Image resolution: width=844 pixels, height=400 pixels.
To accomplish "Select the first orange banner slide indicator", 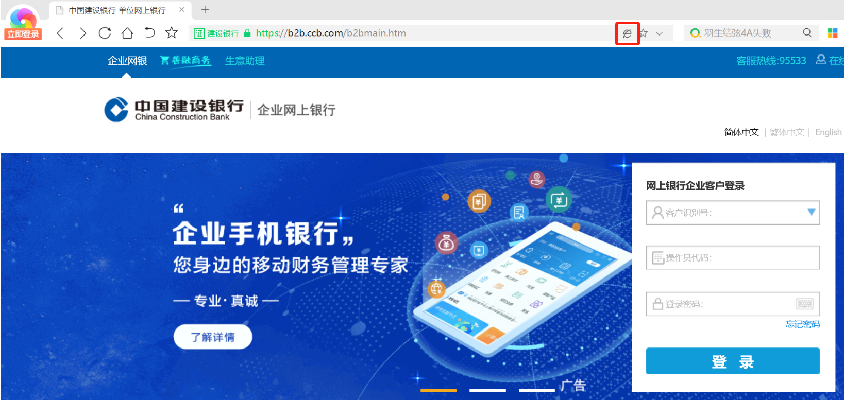I will 438,390.
